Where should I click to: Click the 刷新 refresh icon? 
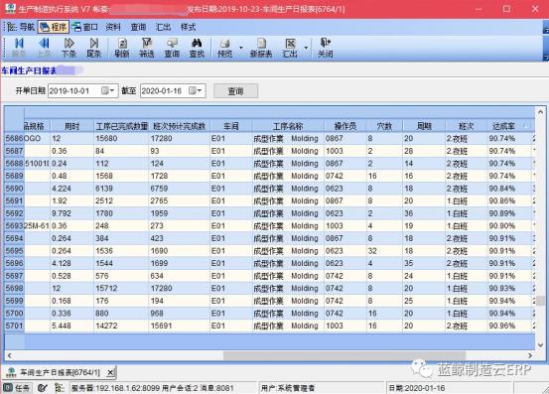(x=122, y=48)
